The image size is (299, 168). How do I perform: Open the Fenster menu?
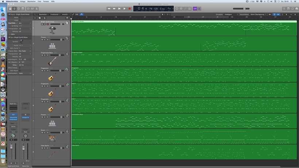tap(46, 1)
